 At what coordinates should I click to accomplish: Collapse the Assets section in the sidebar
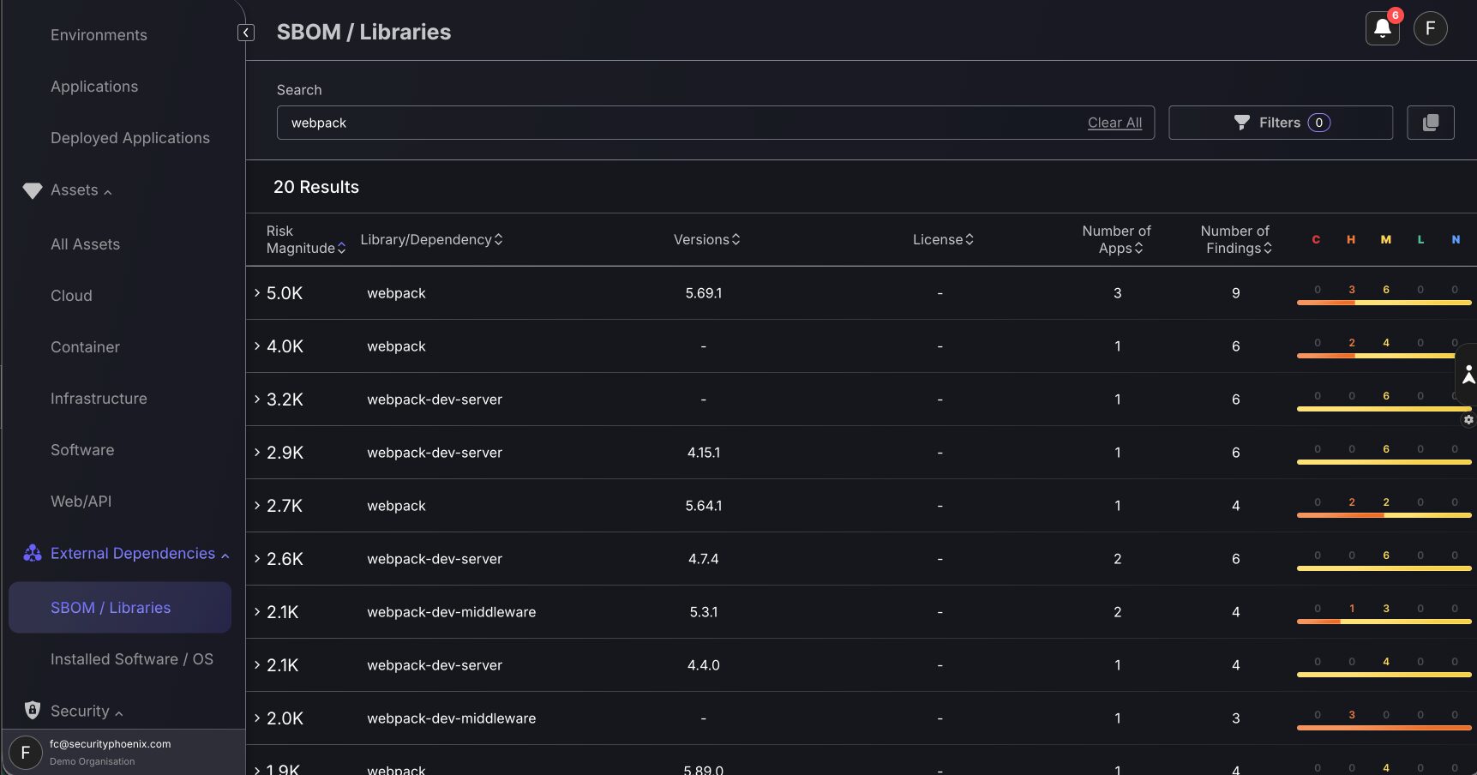108,190
